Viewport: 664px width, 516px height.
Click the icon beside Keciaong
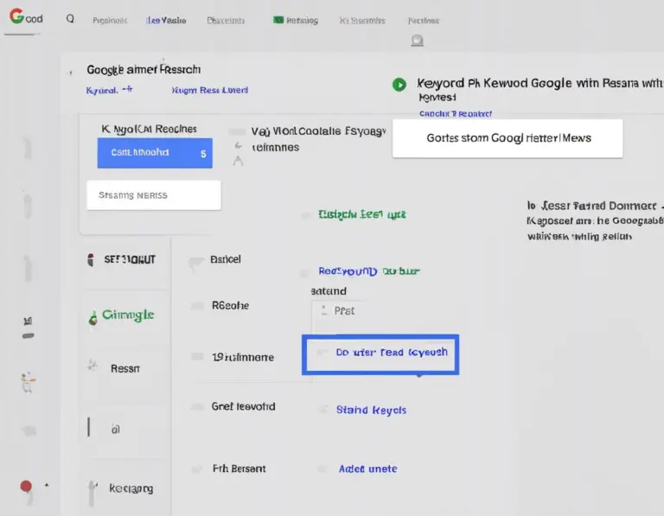92,493
